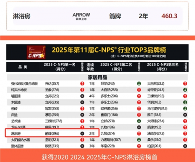Click red up arrow beside 法恩莎(27.3)

(185, 134)
